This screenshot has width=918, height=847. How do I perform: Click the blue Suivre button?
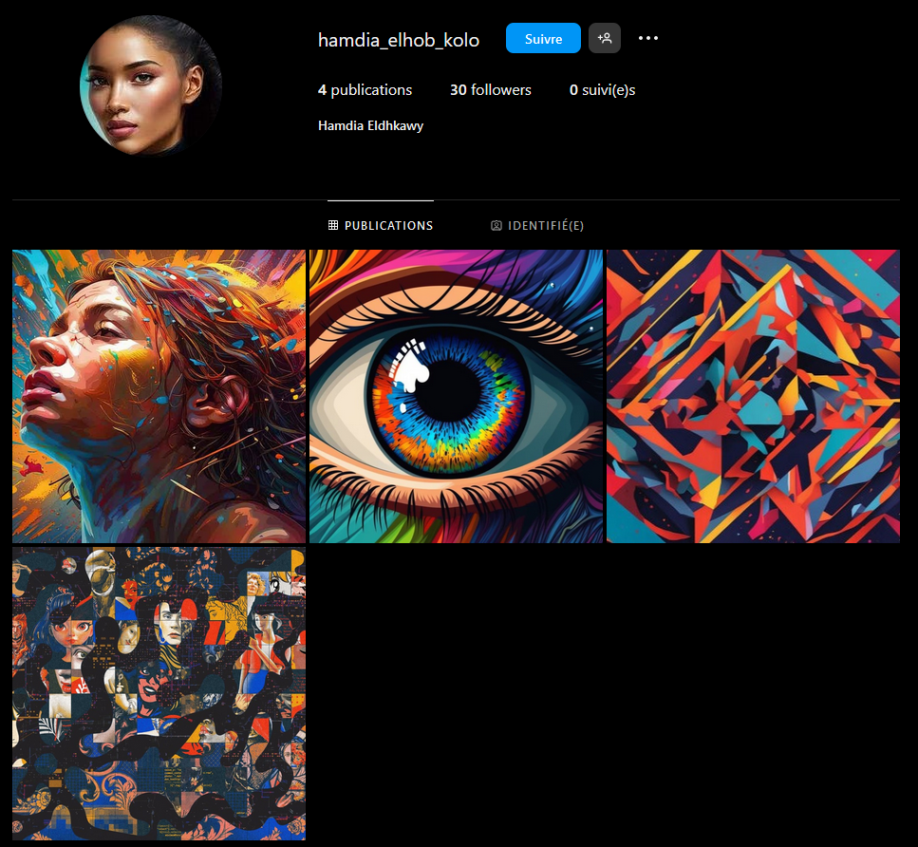(x=543, y=38)
